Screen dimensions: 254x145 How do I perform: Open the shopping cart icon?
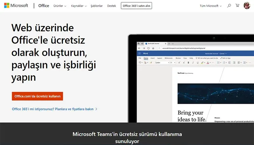click(x=237, y=6)
